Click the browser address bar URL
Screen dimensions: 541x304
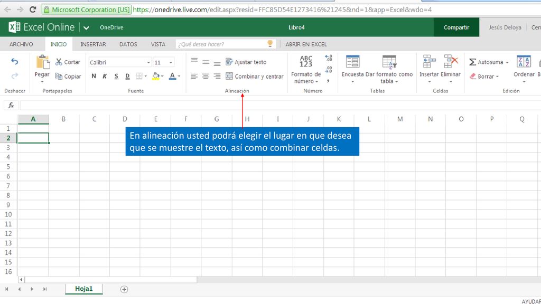282,9
